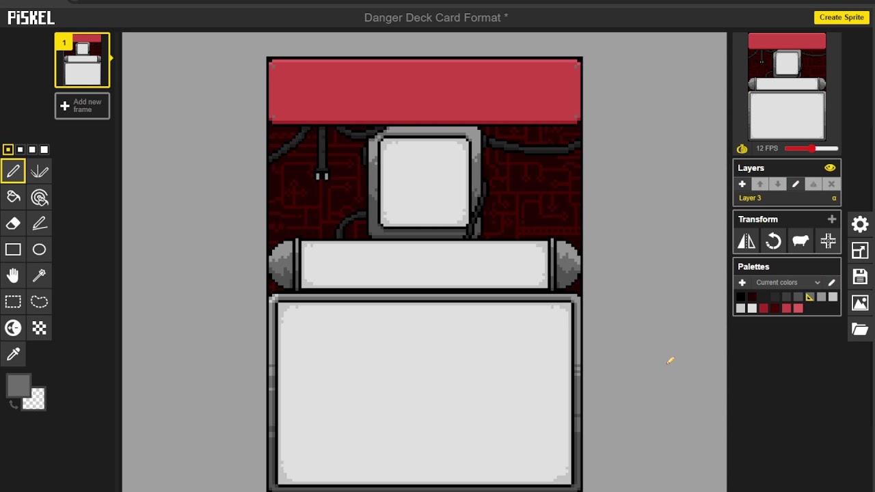Click the Layer 3 opacity alpha symbol
The image size is (875, 492).
point(834,198)
